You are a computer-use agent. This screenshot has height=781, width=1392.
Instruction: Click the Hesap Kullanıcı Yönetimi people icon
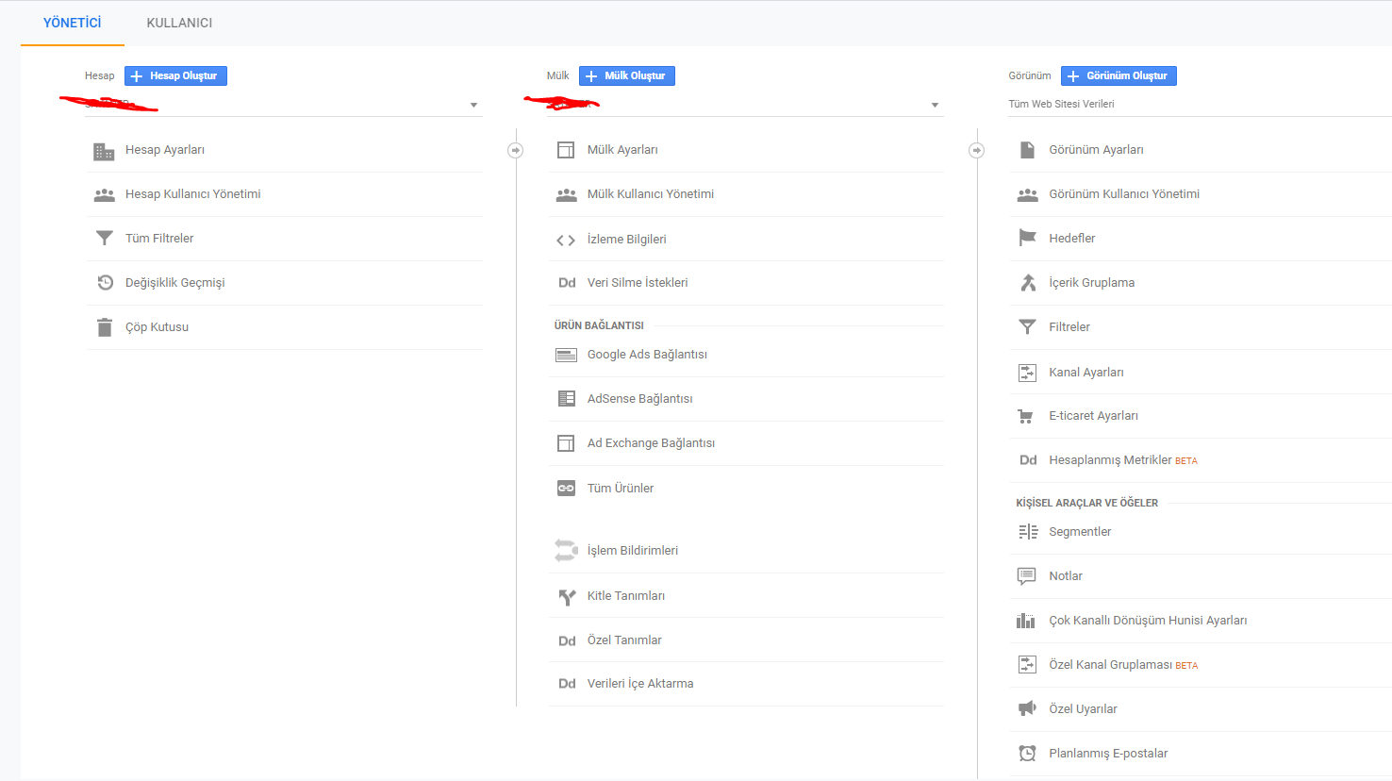pyautogui.click(x=104, y=195)
